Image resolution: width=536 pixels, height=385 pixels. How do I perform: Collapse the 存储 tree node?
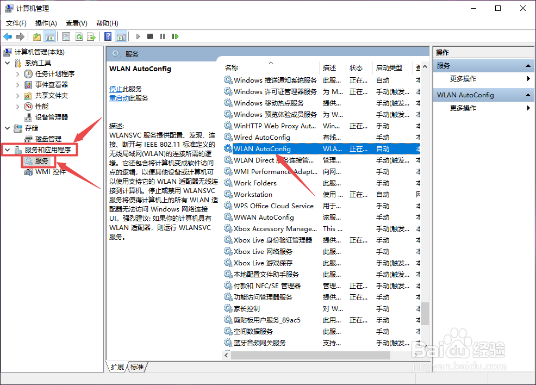tap(8, 128)
